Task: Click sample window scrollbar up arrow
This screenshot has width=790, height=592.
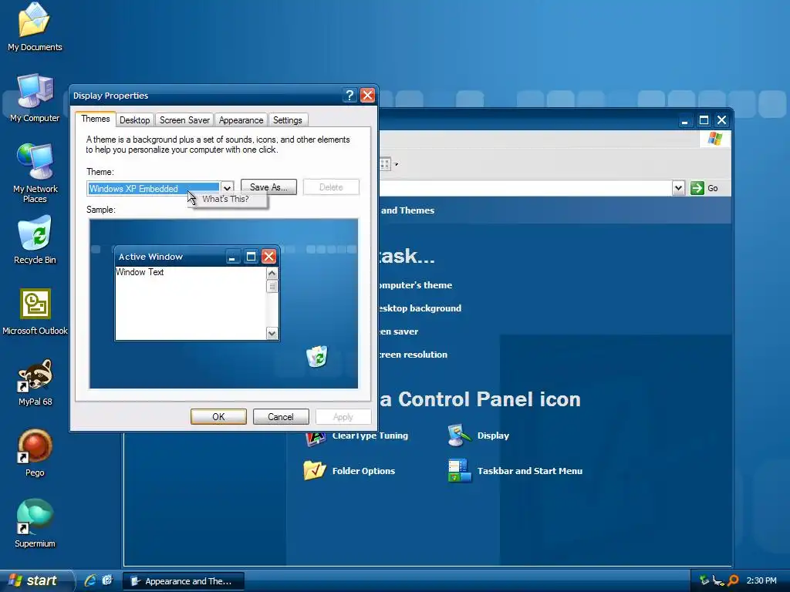Action: 272,274
